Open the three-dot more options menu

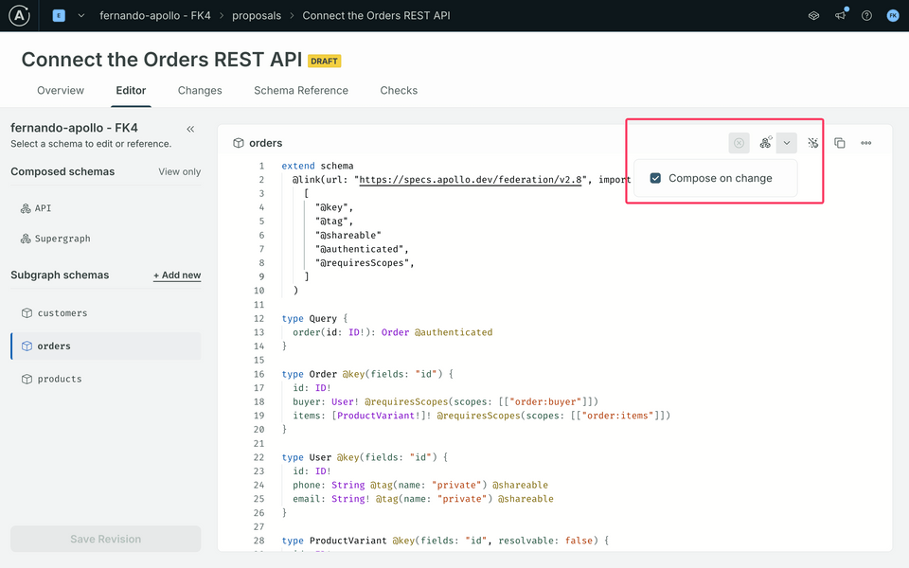pyautogui.click(x=866, y=143)
